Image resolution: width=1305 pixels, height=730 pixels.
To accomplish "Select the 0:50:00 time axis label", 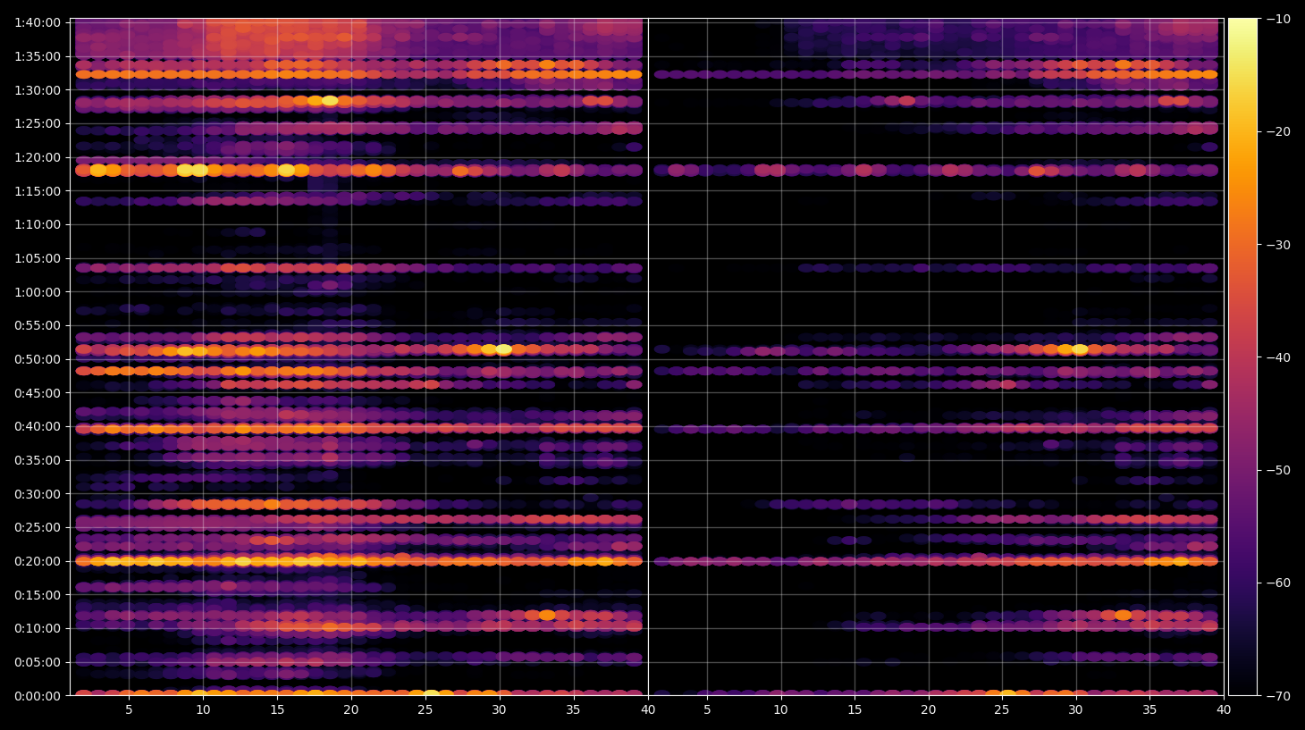I will [x=38, y=359].
